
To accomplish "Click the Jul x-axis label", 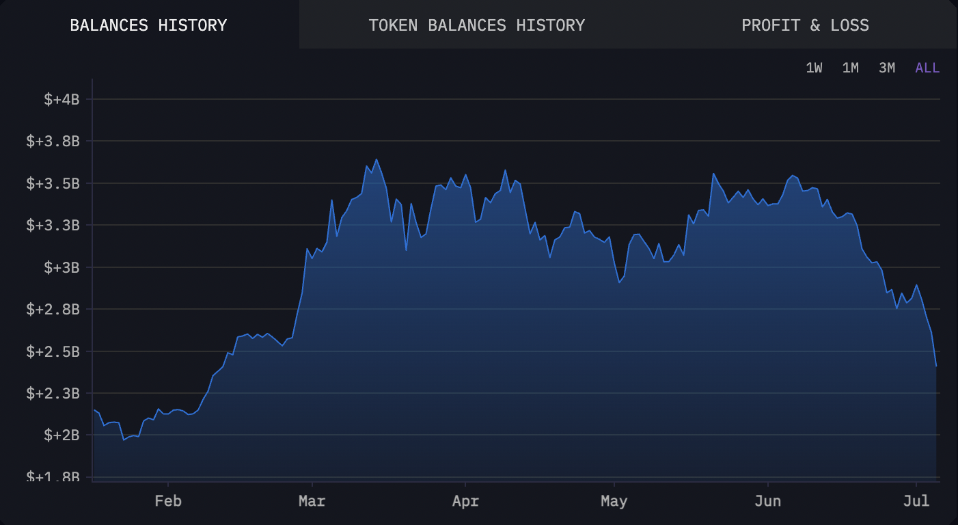I will pos(916,501).
